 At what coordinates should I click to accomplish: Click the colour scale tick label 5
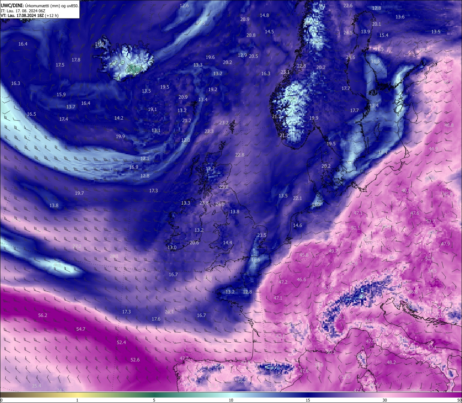point(154,400)
